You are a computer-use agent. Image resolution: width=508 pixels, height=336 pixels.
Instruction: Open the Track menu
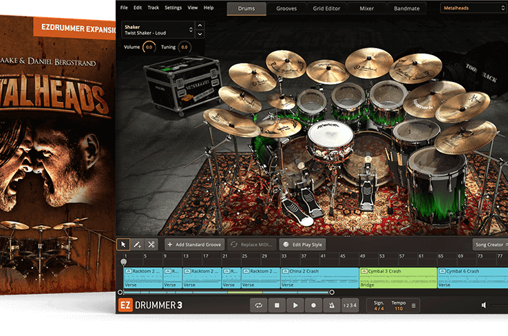pyautogui.click(x=154, y=8)
